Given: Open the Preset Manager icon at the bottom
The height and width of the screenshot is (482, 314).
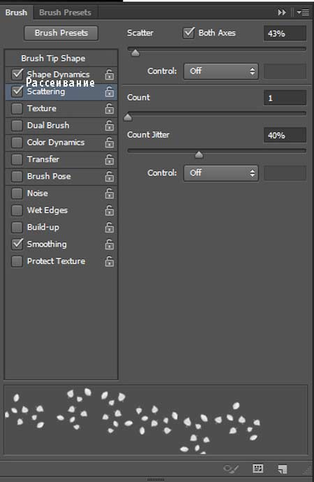Looking at the screenshot, I should click(258, 469).
